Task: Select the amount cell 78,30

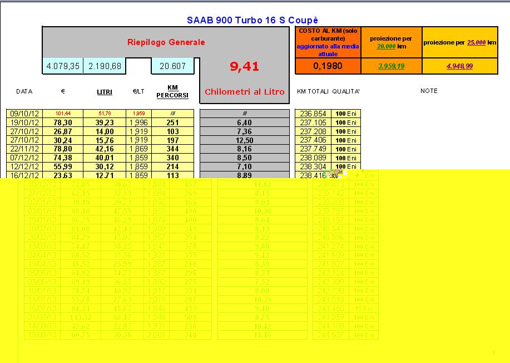Action: pos(63,122)
